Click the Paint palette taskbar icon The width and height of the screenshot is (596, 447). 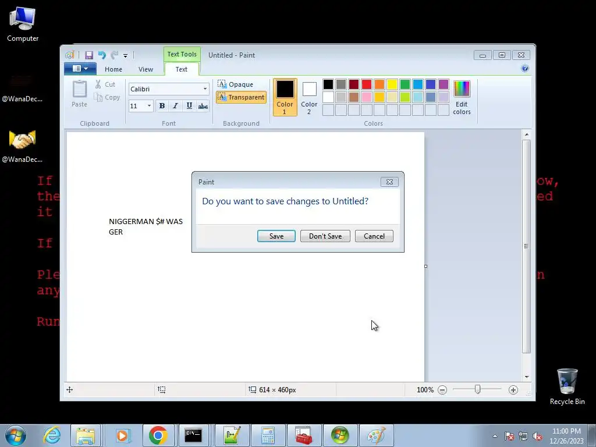pos(377,435)
